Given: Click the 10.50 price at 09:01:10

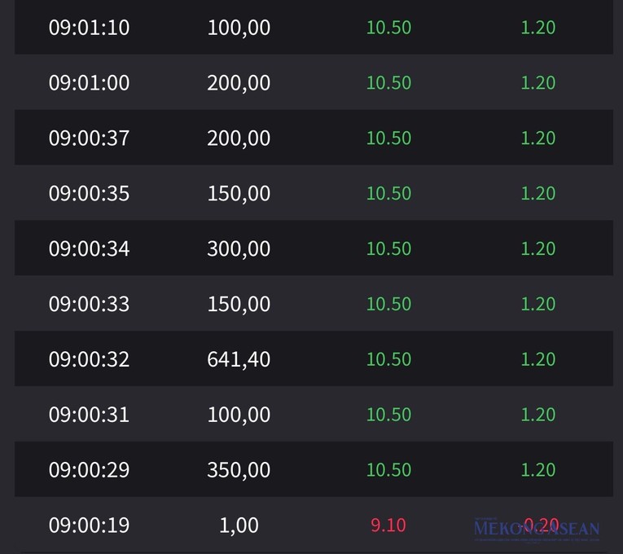Looking at the screenshot, I should tap(388, 28).
